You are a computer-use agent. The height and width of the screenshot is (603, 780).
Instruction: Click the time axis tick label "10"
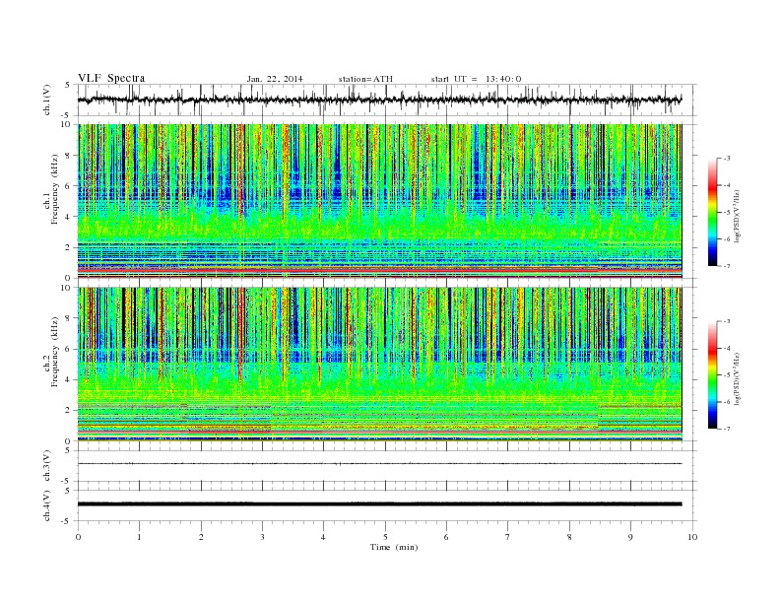click(x=692, y=537)
